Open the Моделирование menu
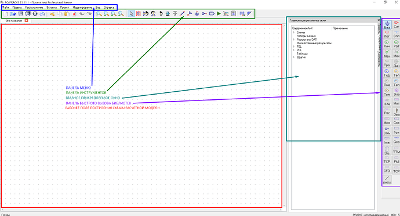This screenshot has height=216, width=400. 82,8
